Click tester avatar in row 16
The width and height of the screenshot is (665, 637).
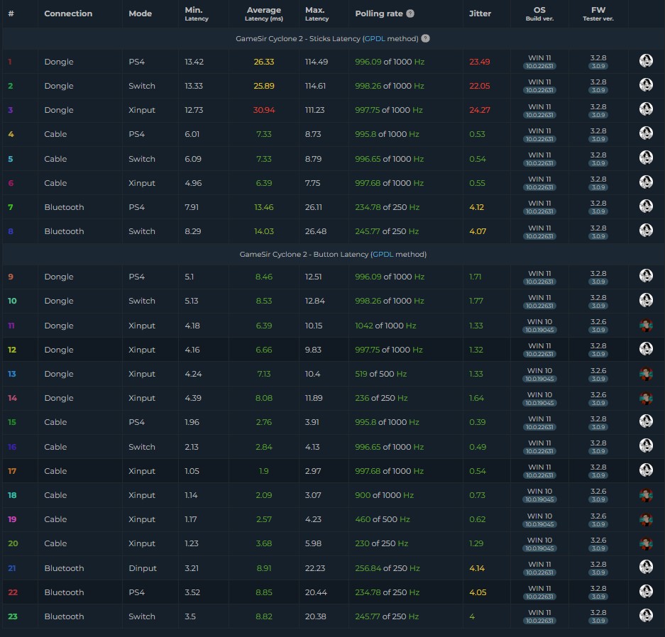[646, 445]
